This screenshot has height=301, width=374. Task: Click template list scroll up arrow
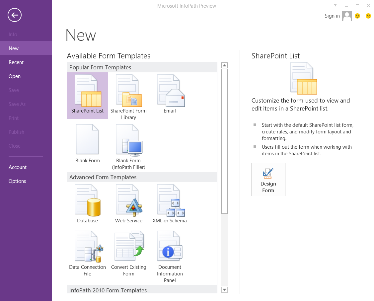point(224,65)
